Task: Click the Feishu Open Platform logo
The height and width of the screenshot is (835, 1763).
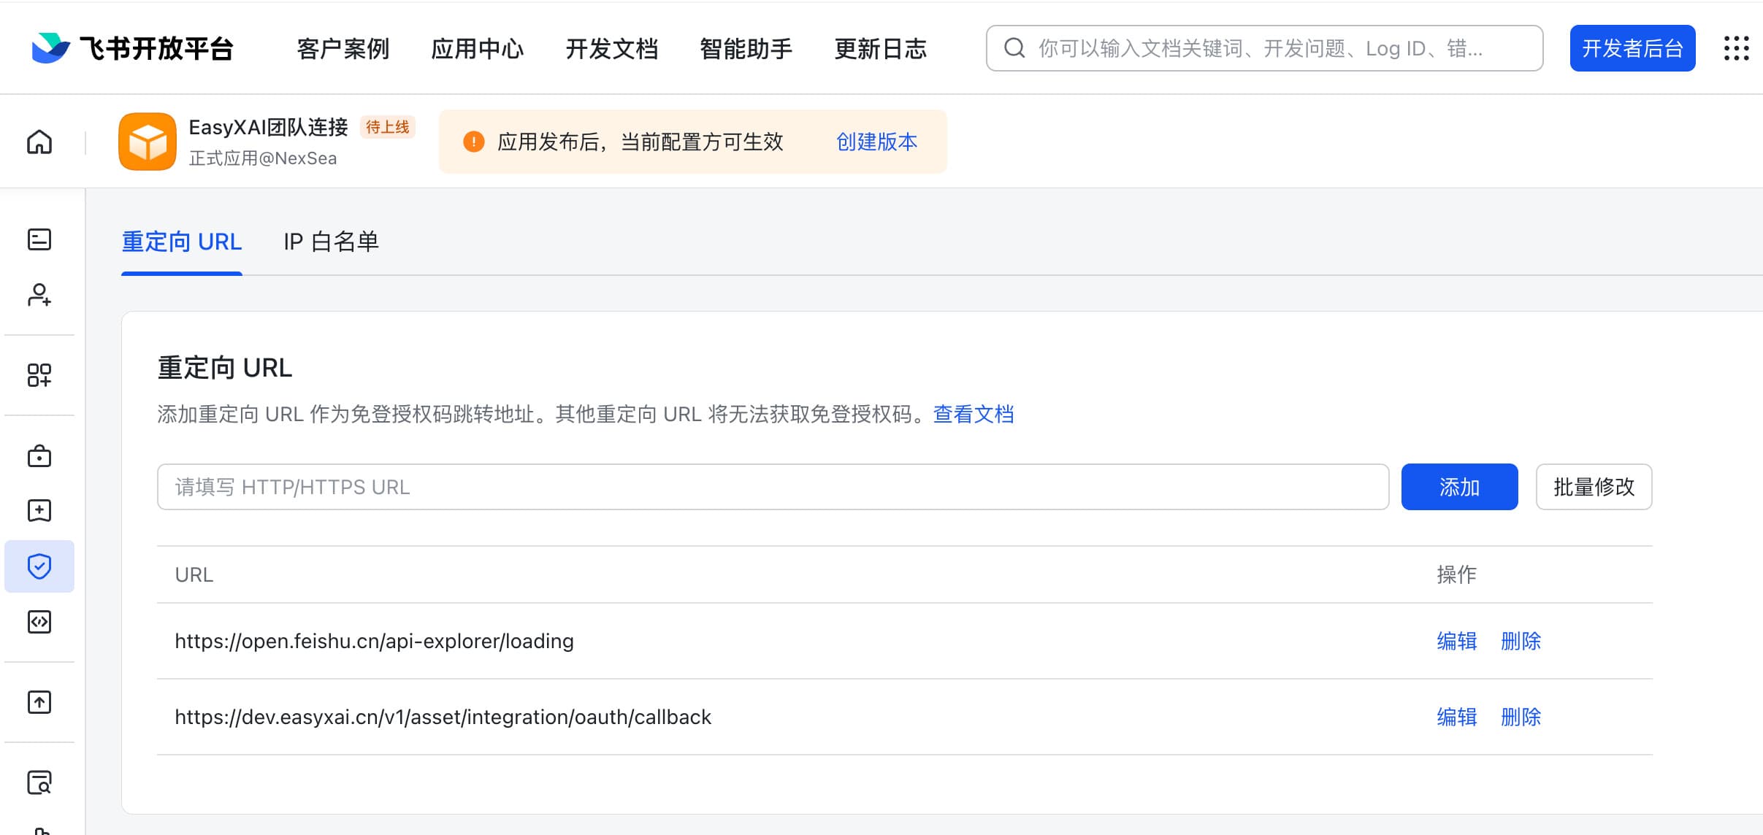Action: click(x=132, y=48)
